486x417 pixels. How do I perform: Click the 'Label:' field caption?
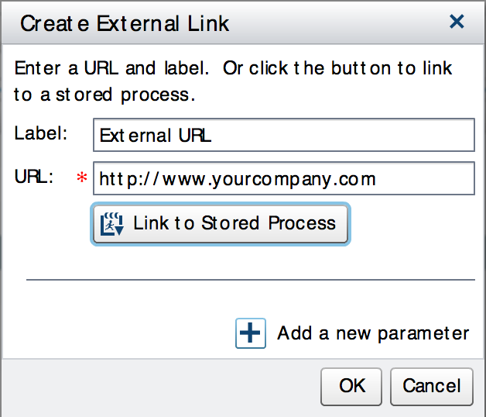[41, 133]
